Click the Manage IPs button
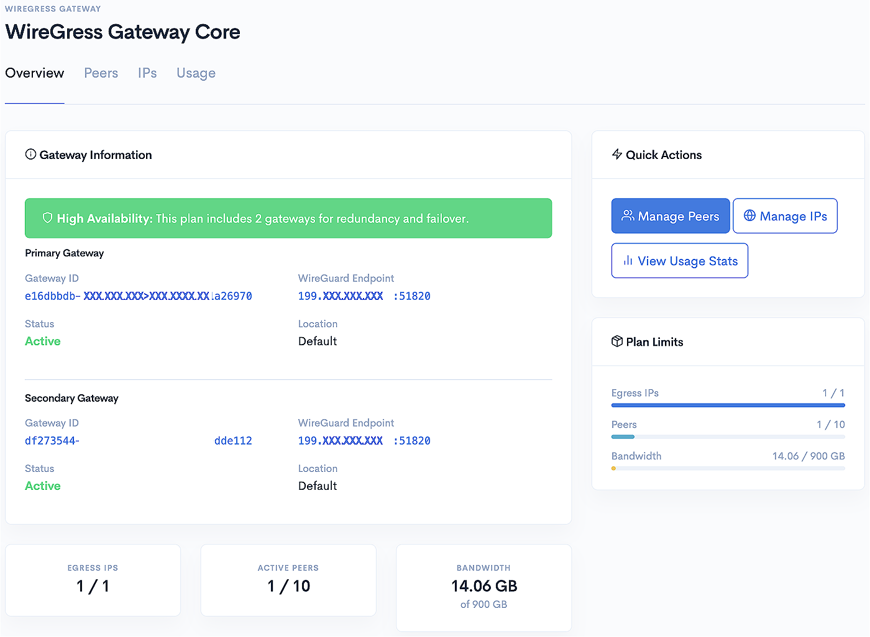Screen dimensions: 870x637 785,215
